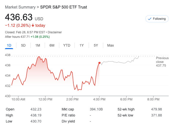Switch to the 1M chart tab
The image size is (175, 128).
click(38, 45)
